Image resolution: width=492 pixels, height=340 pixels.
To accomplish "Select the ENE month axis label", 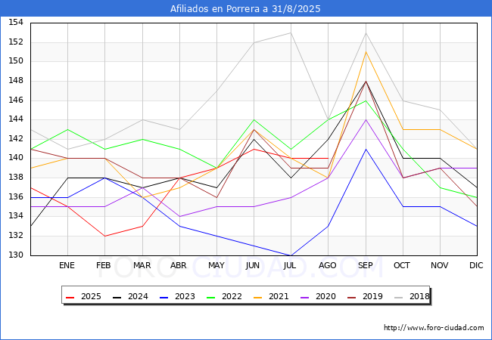I will (x=67, y=265).
